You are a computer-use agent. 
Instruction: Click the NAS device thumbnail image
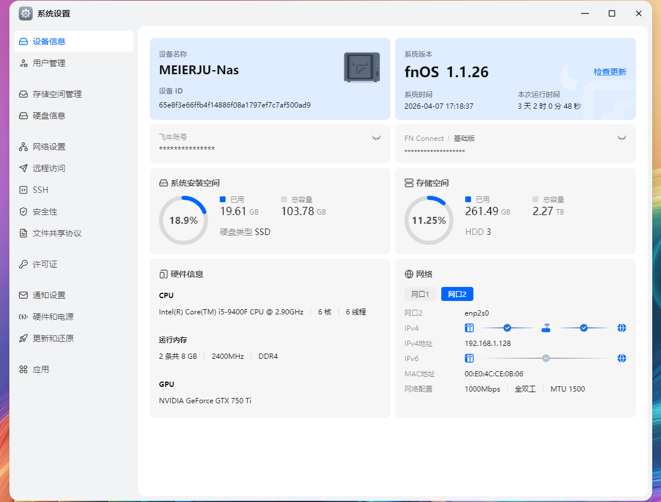pos(362,67)
